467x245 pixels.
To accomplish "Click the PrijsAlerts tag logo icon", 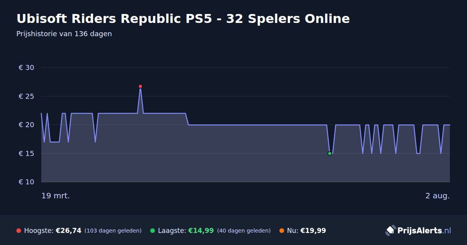I will tap(390, 231).
